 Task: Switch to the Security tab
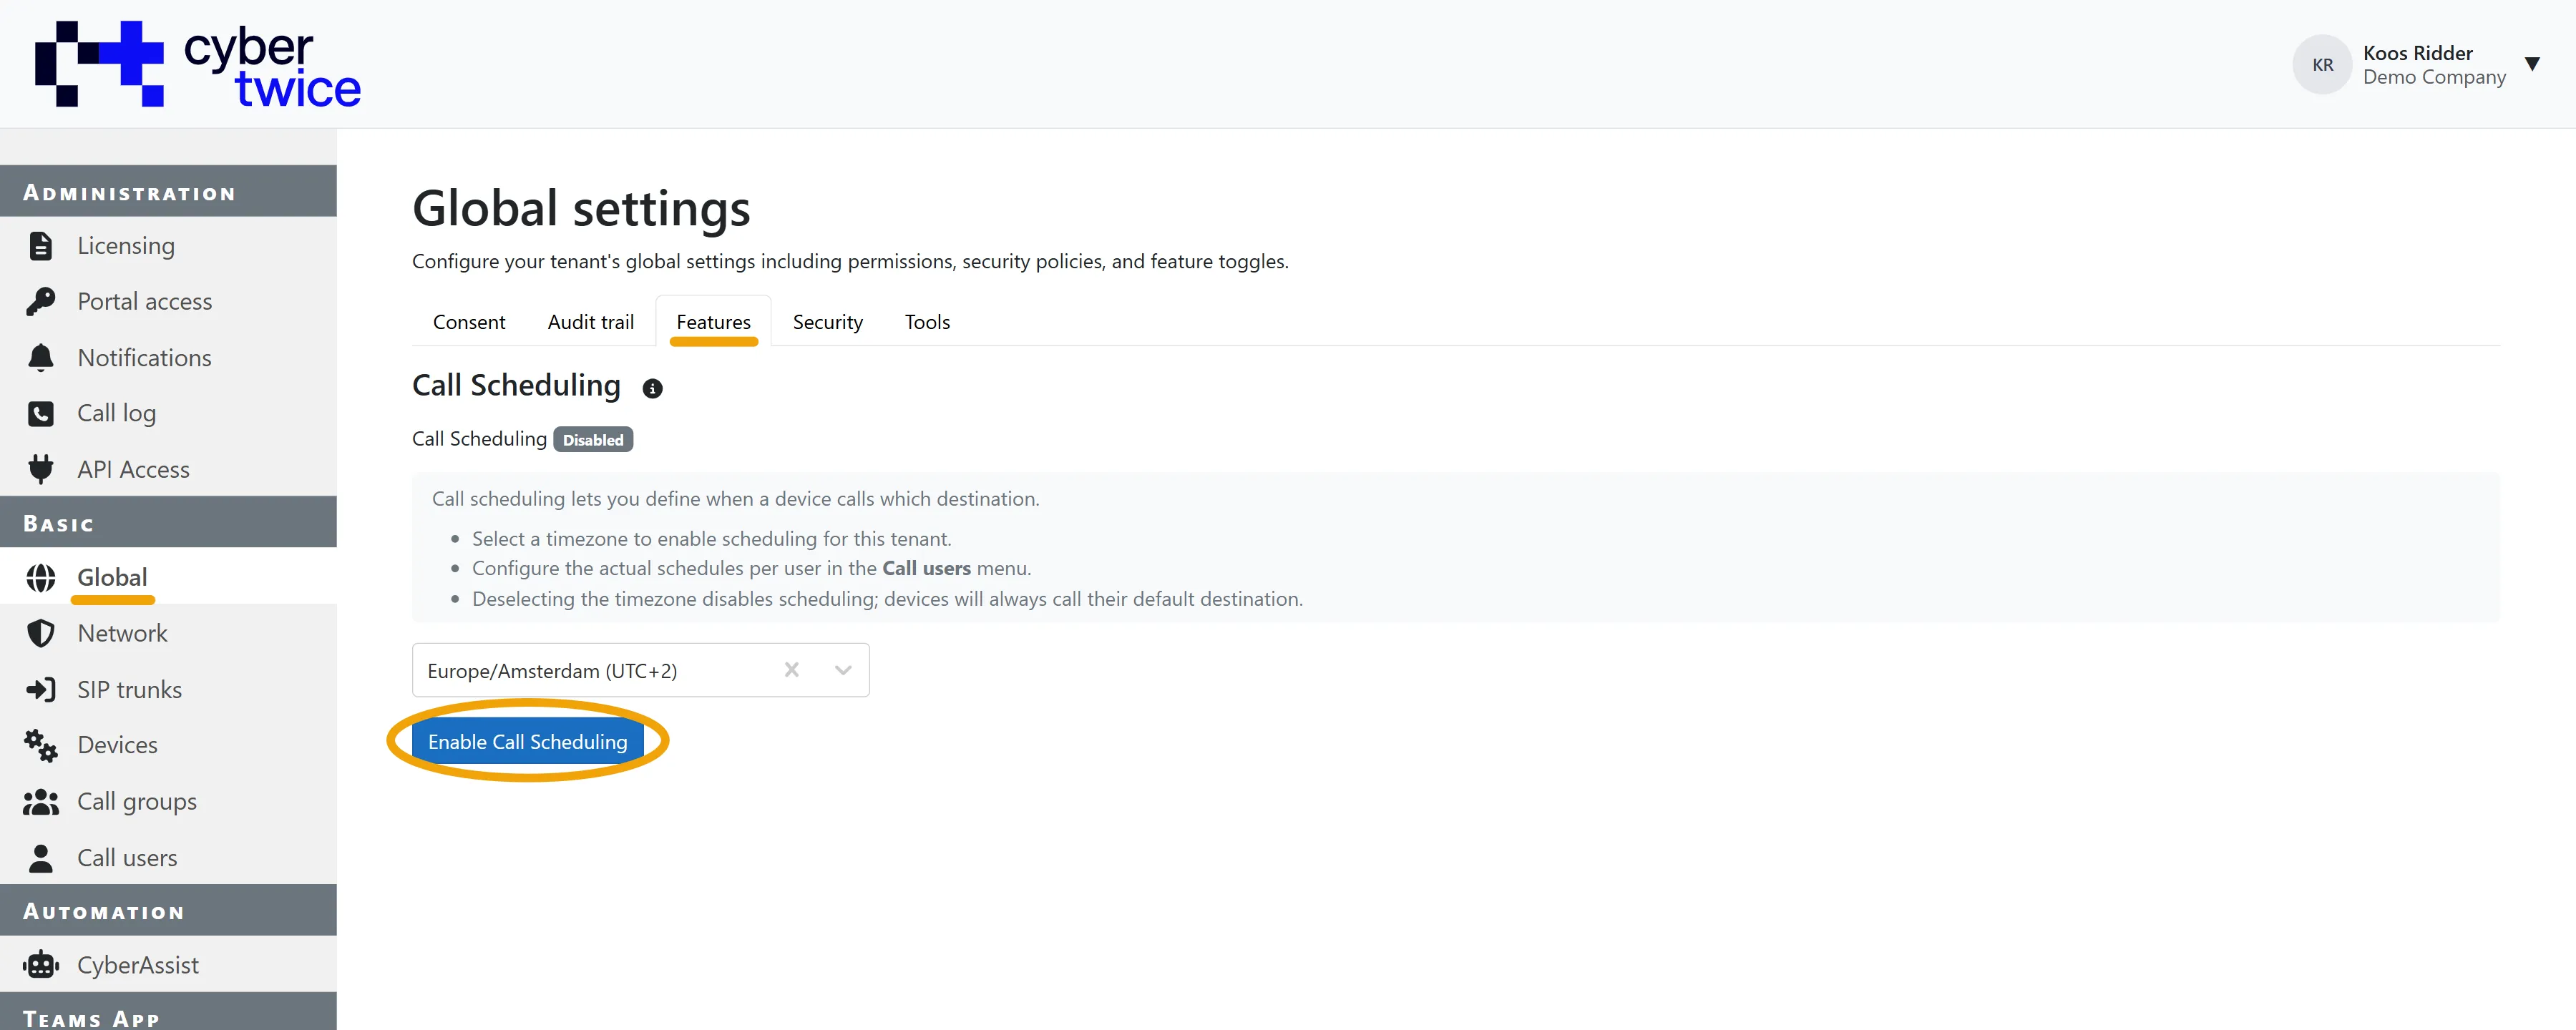coord(827,322)
